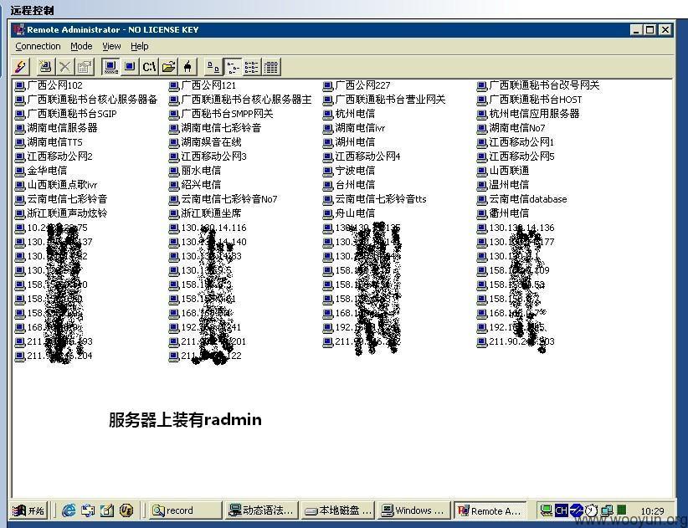Screen dimensions: 688x528
Task: Click the Remote Administrator title bar icon
Action: coord(19,30)
